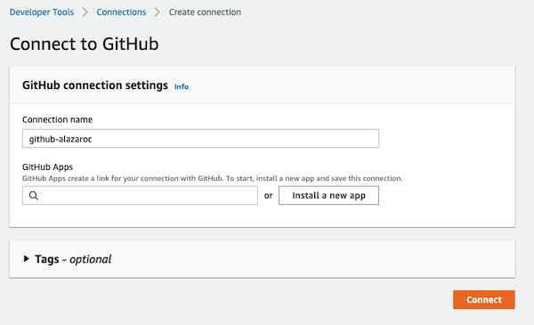
Task: Expand the Tags section triangle
Action: [26, 259]
